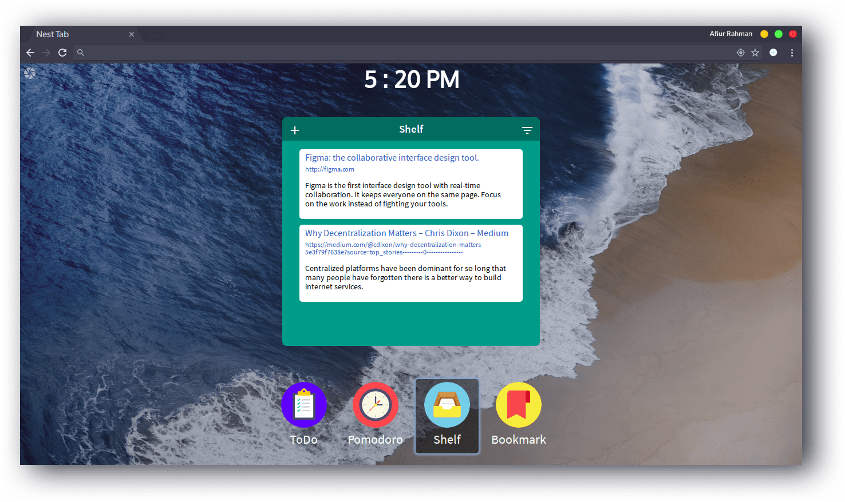Follow the http://figma.com URL

click(330, 169)
